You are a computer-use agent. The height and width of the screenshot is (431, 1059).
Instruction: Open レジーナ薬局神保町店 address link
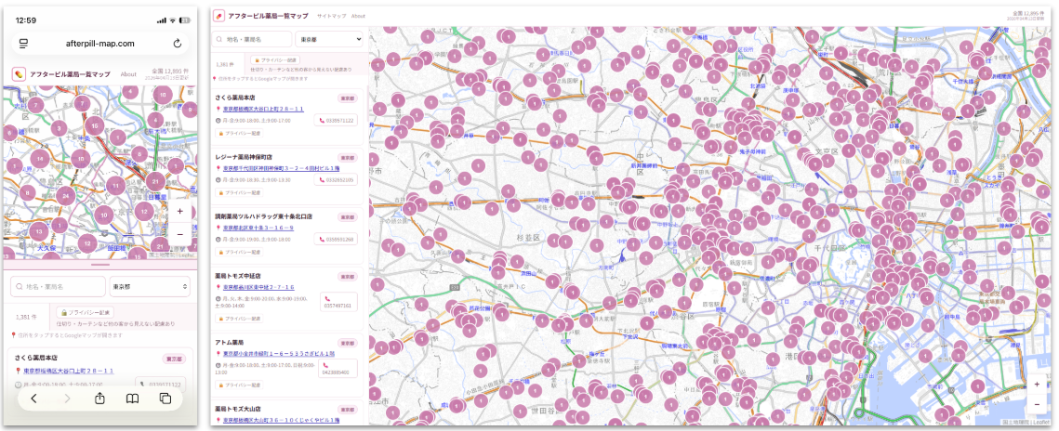[x=280, y=168]
